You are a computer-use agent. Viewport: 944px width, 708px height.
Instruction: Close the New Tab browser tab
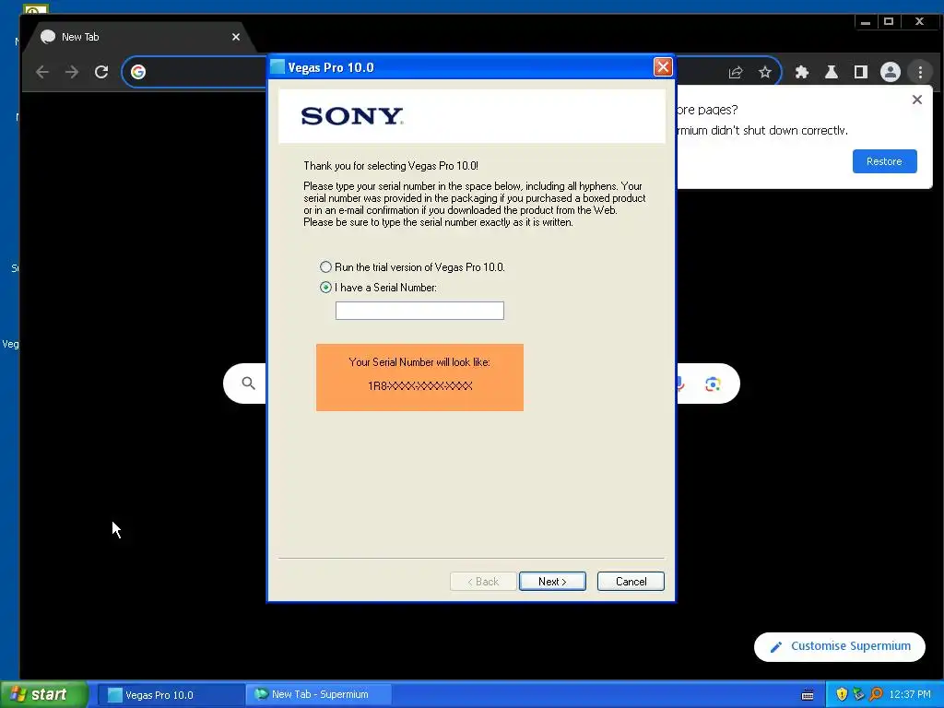click(x=236, y=37)
